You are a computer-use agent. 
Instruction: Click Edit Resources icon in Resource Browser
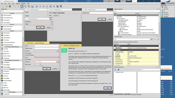click(x=115, y=69)
